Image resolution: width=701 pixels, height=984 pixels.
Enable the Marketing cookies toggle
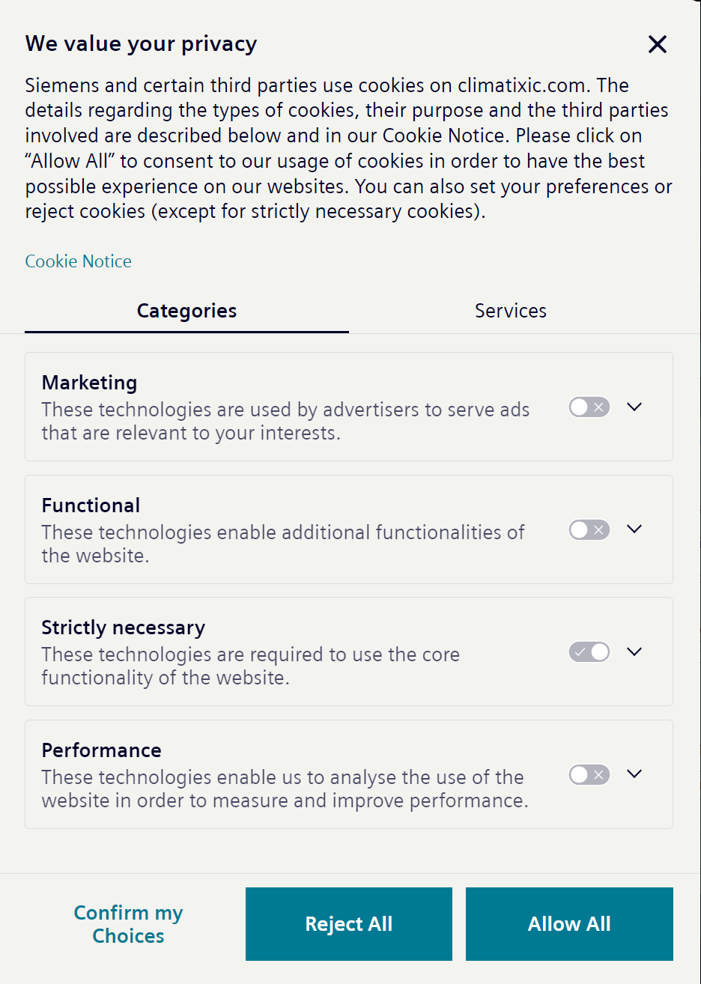[x=589, y=407]
